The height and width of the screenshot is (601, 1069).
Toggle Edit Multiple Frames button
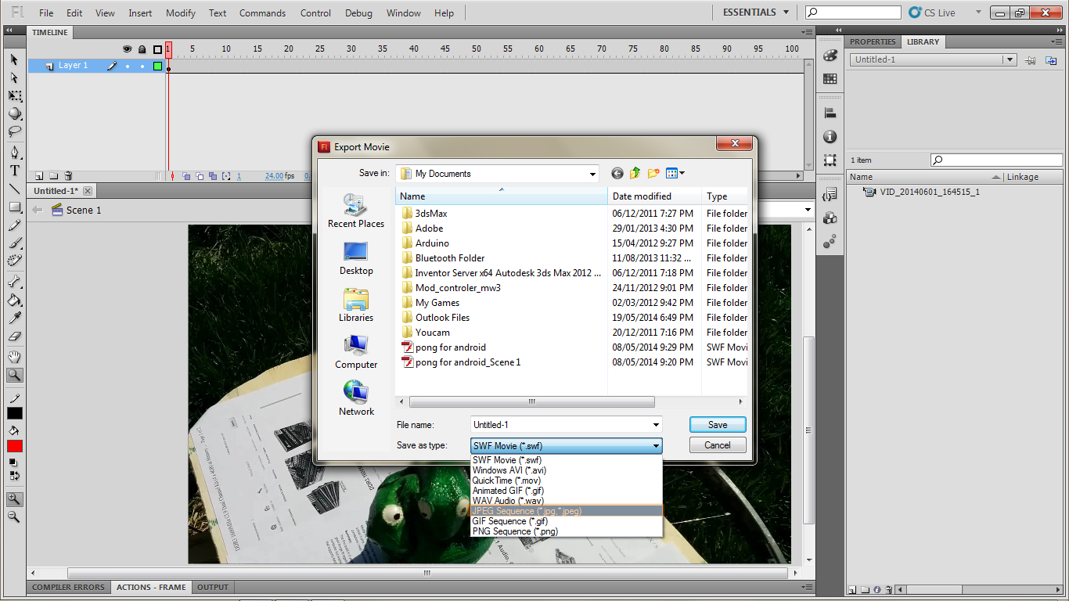pos(212,176)
